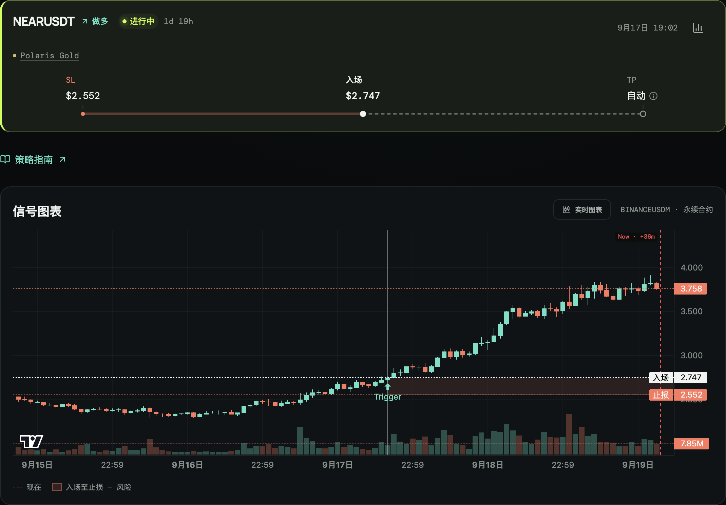Click the BINANCEUSDM exchange label
Screen dimensions: 726x505
tap(645, 210)
